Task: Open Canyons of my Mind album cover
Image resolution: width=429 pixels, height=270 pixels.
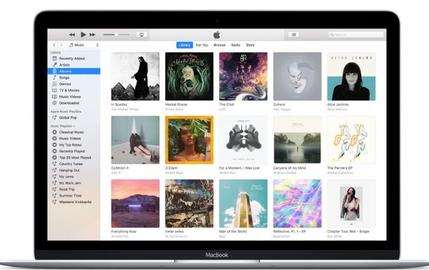Action: click(x=297, y=140)
